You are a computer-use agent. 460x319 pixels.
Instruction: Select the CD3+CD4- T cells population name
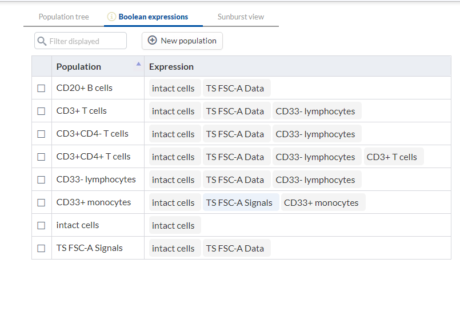(x=93, y=134)
